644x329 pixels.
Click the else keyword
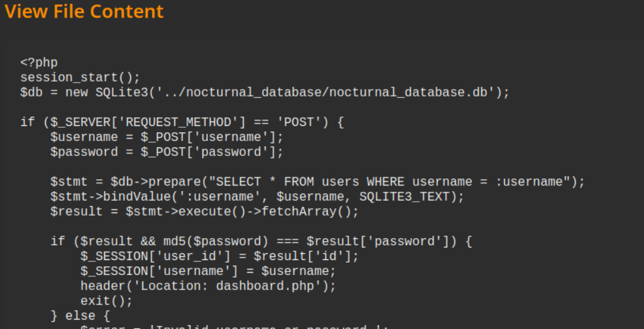[79, 316]
